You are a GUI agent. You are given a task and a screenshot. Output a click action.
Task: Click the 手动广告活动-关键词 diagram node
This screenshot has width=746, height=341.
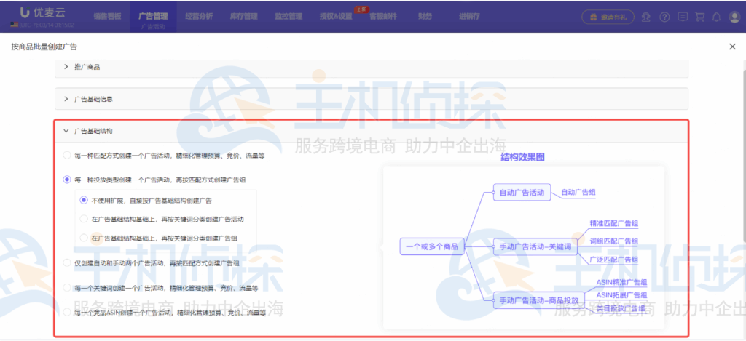click(x=535, y=246)
